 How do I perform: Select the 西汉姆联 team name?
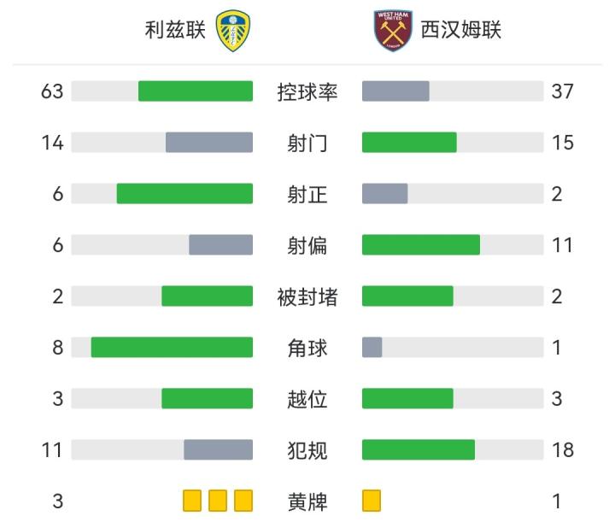(461, 31)
